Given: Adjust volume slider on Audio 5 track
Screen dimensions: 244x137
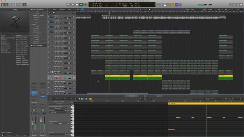Looking at the screenshot, I should tap(67, 23).
